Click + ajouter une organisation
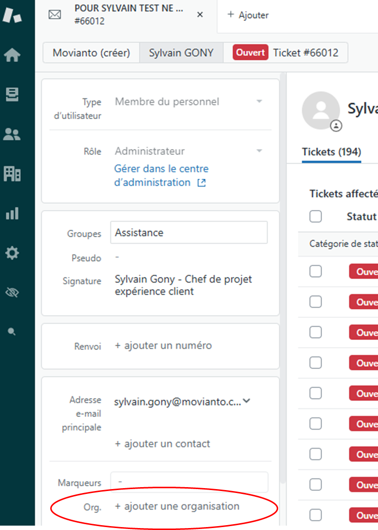378x530 pixels. tap(177, 507)
